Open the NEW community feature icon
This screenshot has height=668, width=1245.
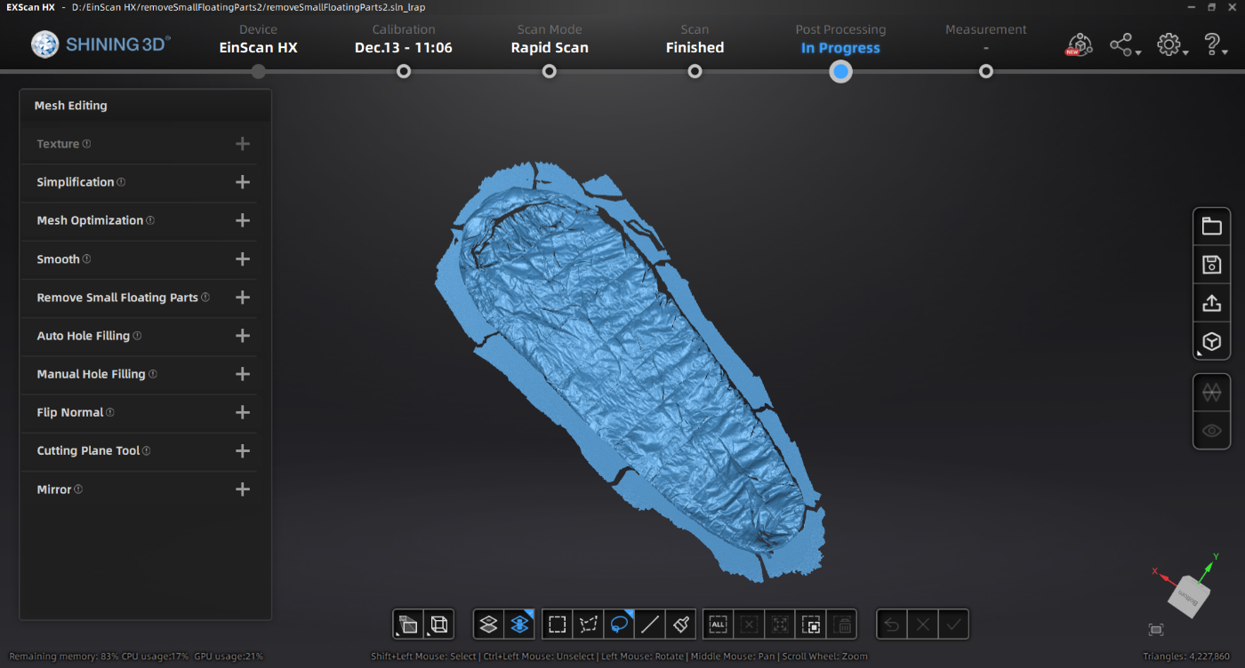pyautogui.click(x=1080, y=45)
